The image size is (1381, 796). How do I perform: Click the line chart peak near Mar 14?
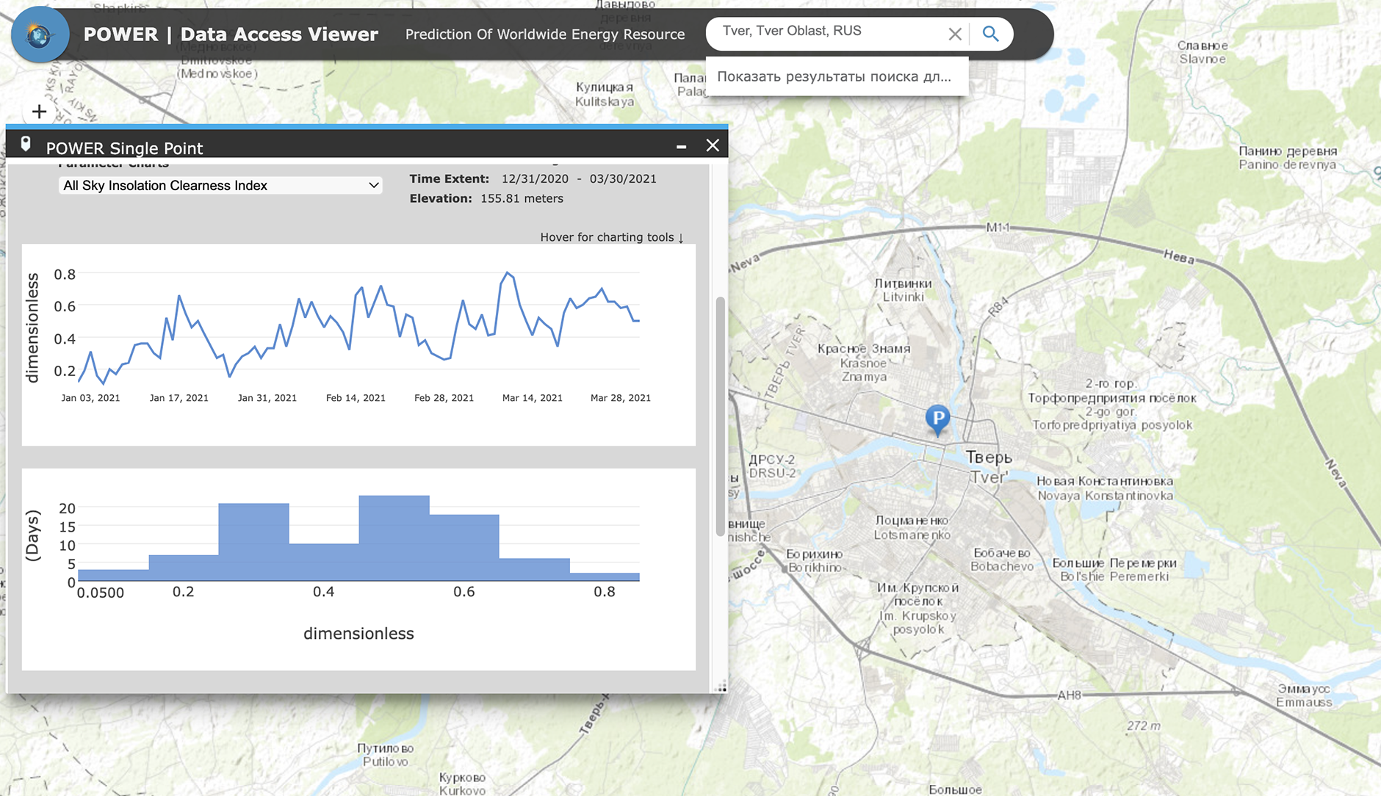click(507, 273)
